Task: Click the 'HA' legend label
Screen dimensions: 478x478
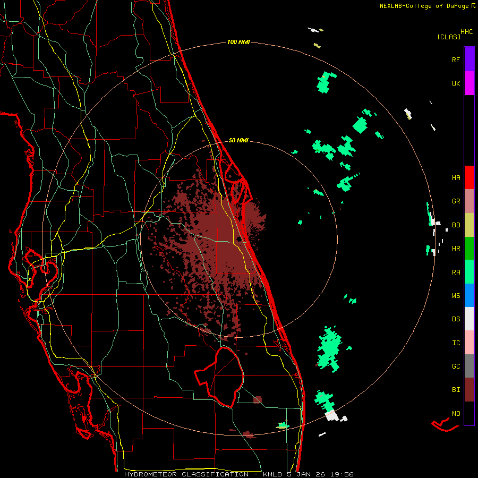Action: [456, 178]
